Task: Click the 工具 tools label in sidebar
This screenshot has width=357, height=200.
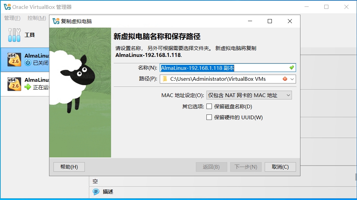Action: 30,35
